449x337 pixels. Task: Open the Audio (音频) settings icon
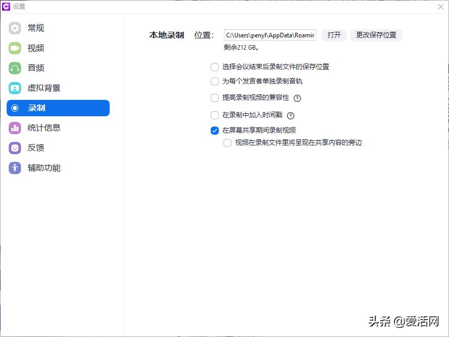point(14,68)
